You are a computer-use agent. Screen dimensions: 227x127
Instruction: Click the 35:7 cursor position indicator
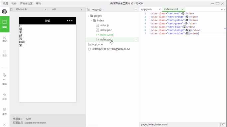point(222,124)
